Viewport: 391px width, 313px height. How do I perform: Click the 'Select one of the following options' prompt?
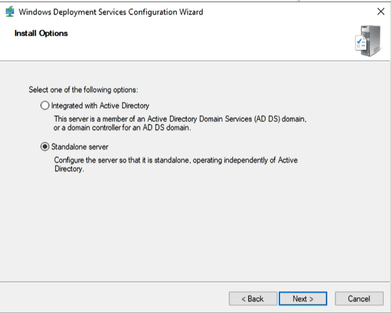pos(84,90)
